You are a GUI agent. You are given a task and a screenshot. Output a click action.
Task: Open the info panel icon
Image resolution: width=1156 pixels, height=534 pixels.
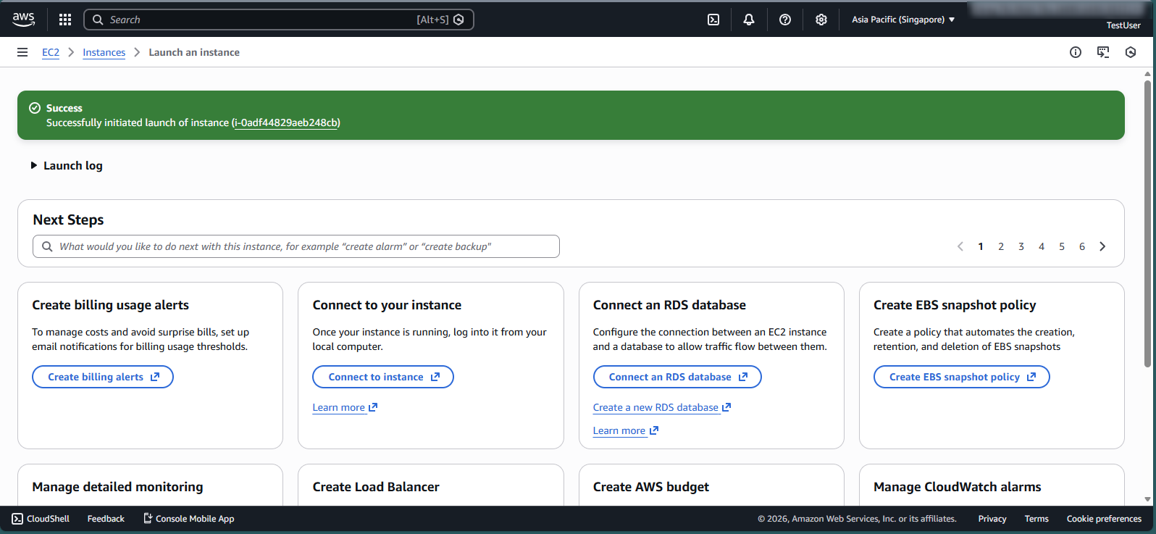click(1076, 52)
